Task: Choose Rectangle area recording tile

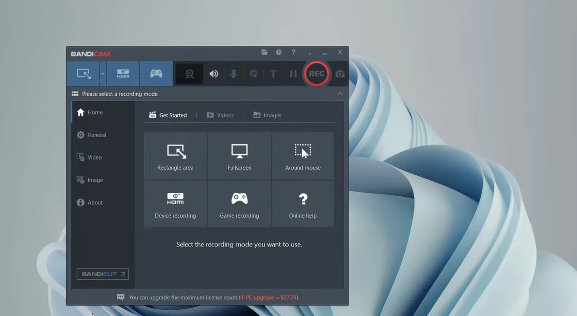Action: (x=175, y=155)
